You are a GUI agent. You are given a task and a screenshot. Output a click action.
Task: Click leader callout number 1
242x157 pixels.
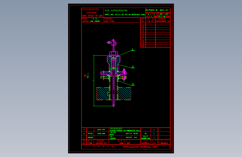point(133,50)
